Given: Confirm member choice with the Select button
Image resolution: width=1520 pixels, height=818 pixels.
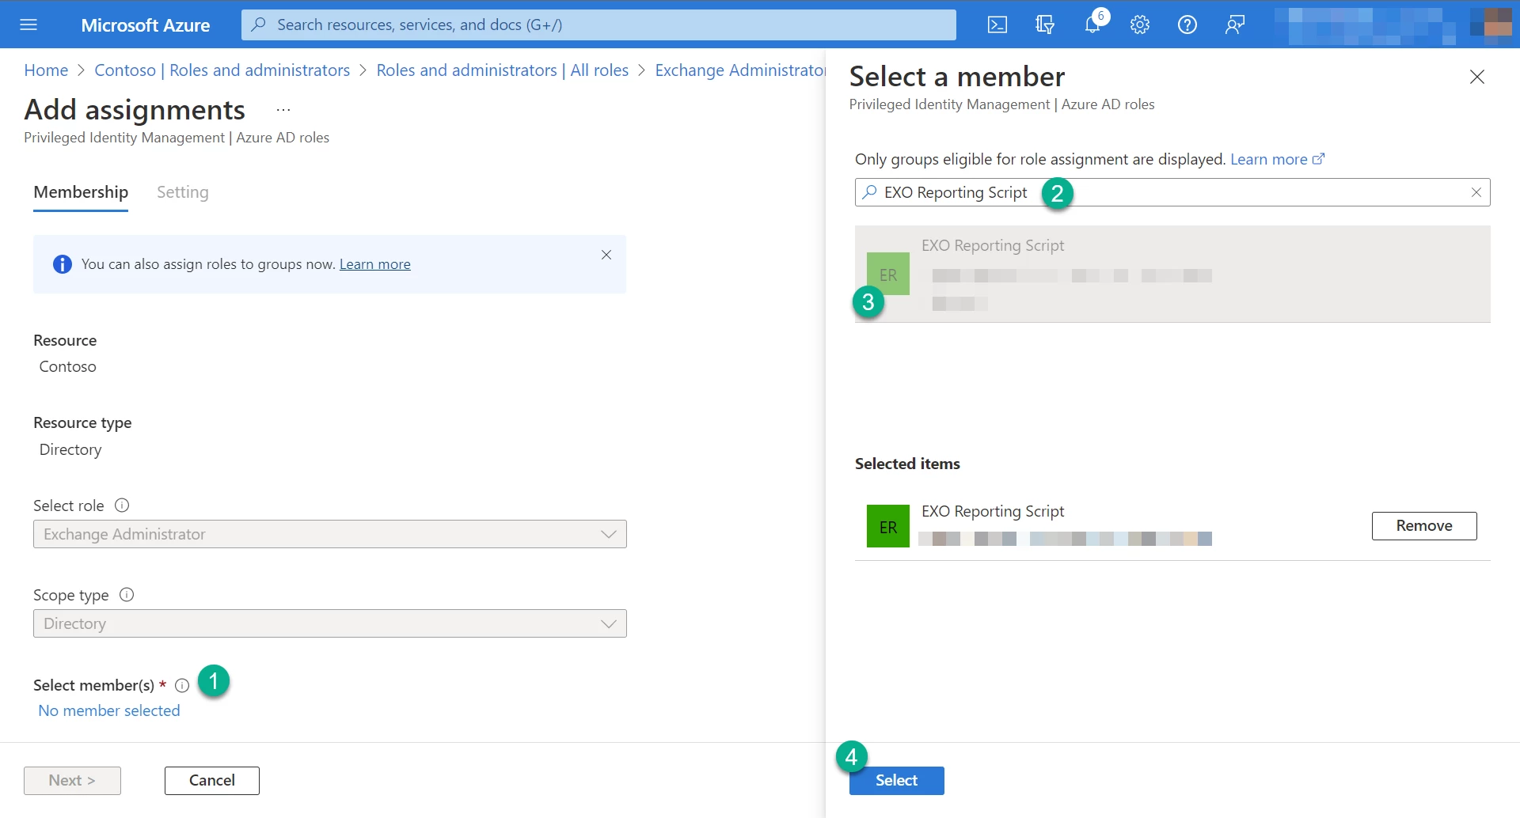Looking at the screenshot, I should (896, 780).
